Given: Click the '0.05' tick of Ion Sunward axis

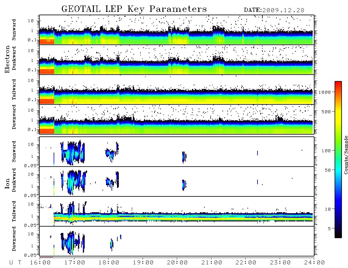Looking at the screenshot, I should pyautogui.click(x=30, y=166).
